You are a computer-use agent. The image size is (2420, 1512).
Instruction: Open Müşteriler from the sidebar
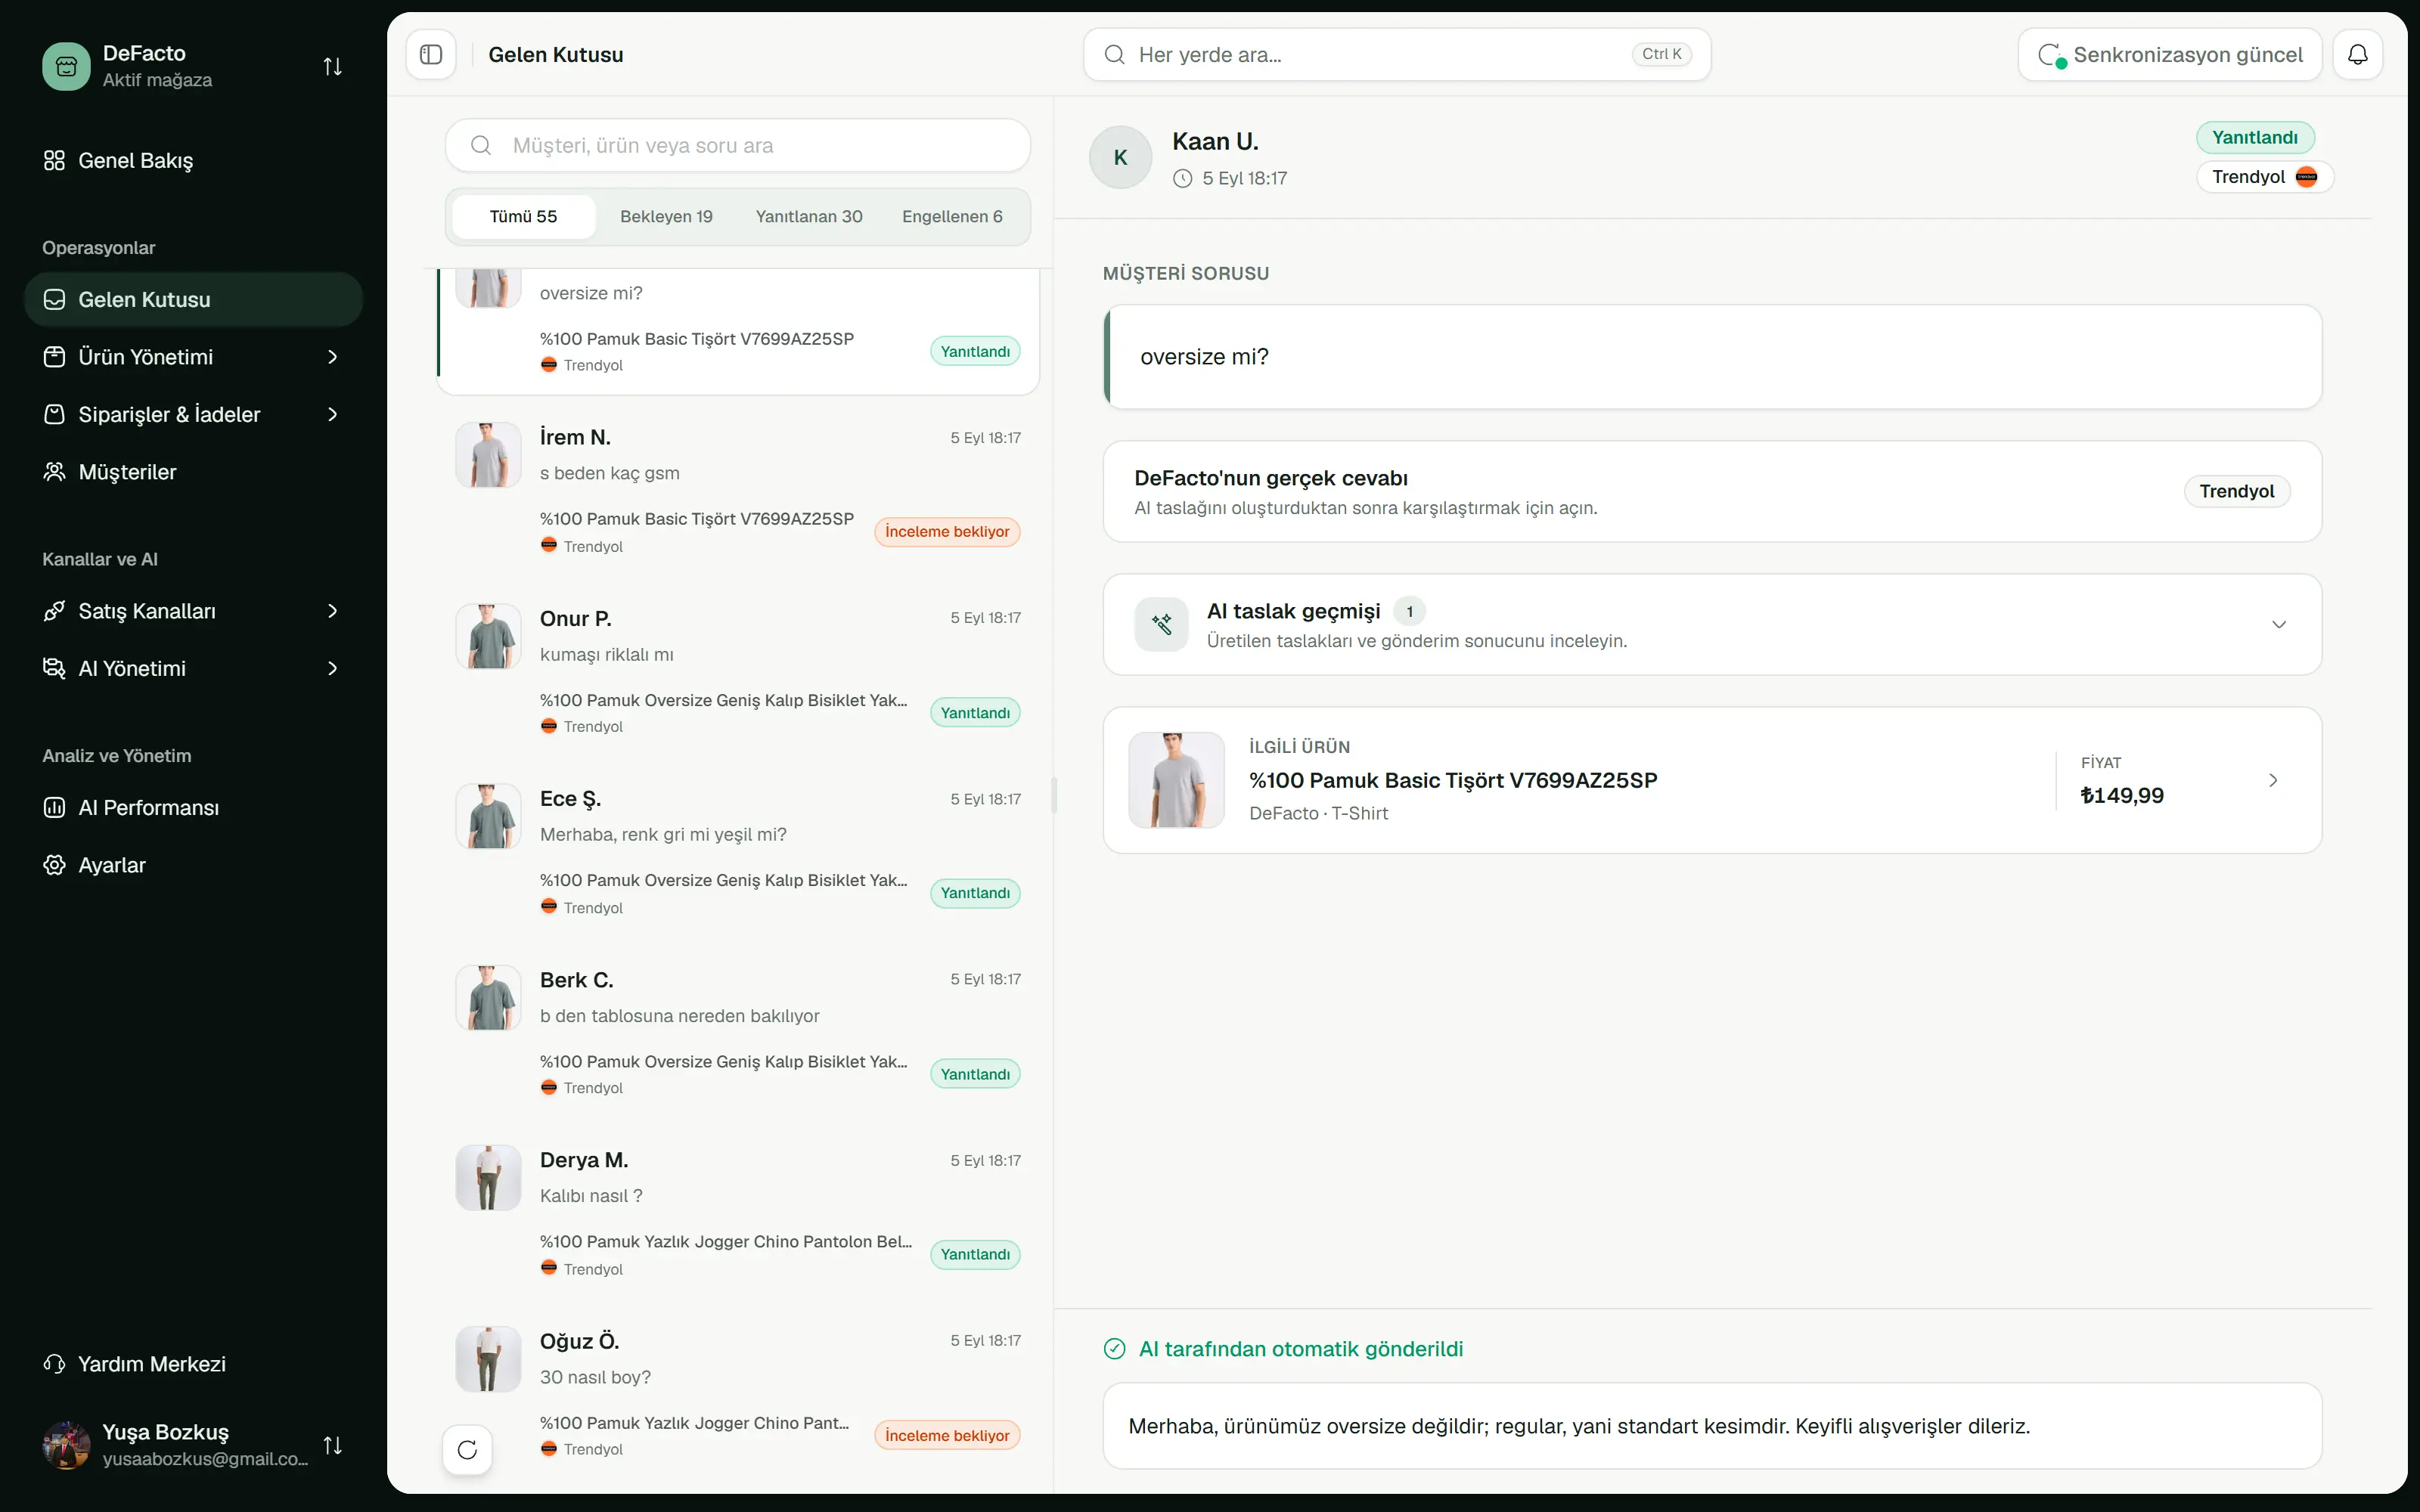pyautogui.click(x=194, y=472)
